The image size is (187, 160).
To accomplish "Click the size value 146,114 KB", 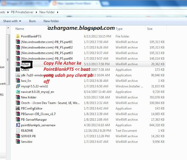I will coord(157,58).
